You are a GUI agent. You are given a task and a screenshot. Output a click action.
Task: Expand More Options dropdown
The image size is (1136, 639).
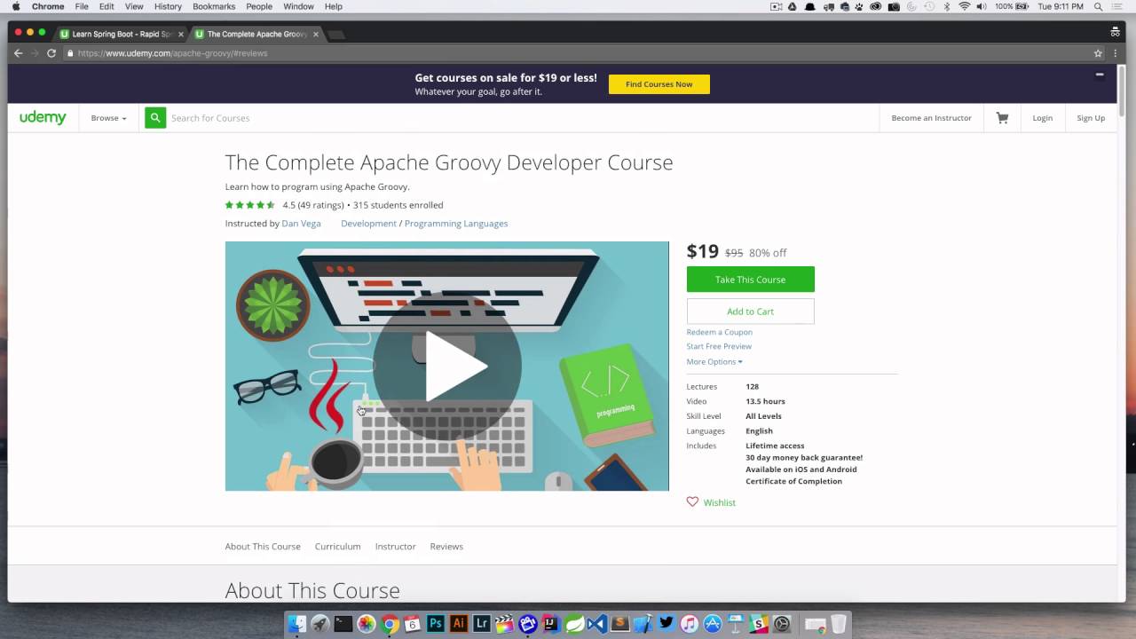714,361
